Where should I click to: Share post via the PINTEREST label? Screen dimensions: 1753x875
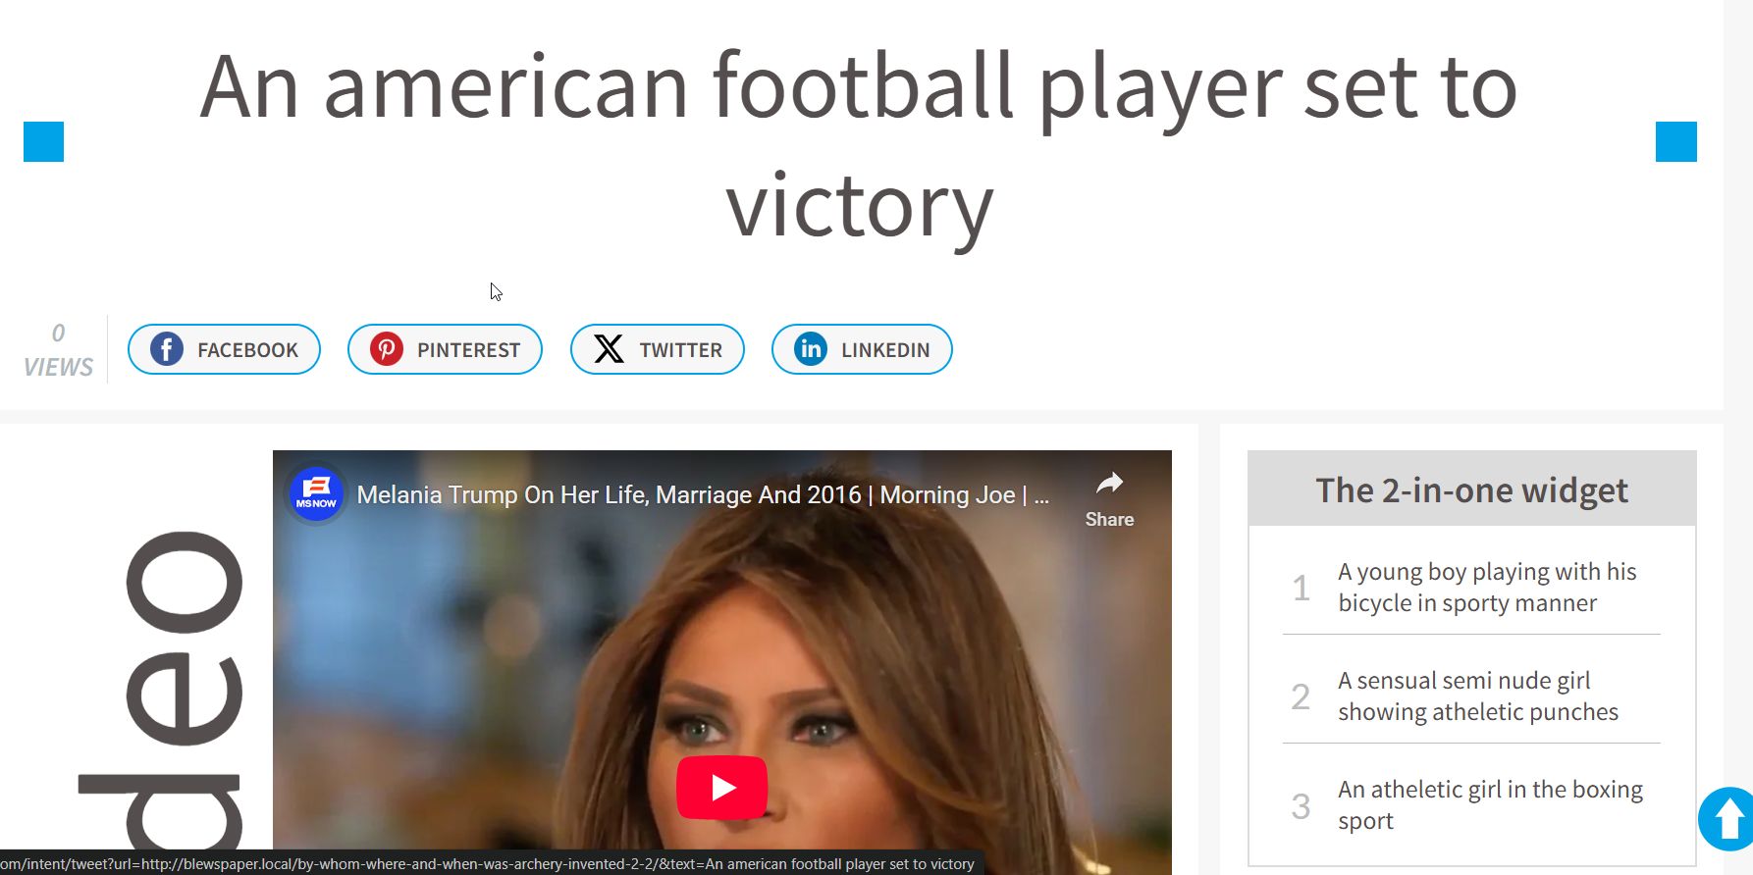tap(468, 350)
